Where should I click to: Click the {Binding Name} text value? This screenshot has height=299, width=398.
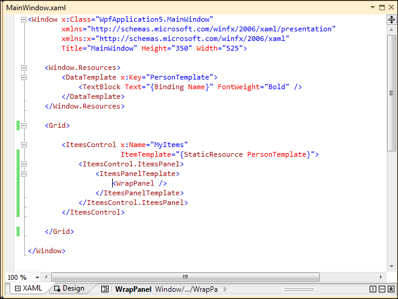[180, 87]
